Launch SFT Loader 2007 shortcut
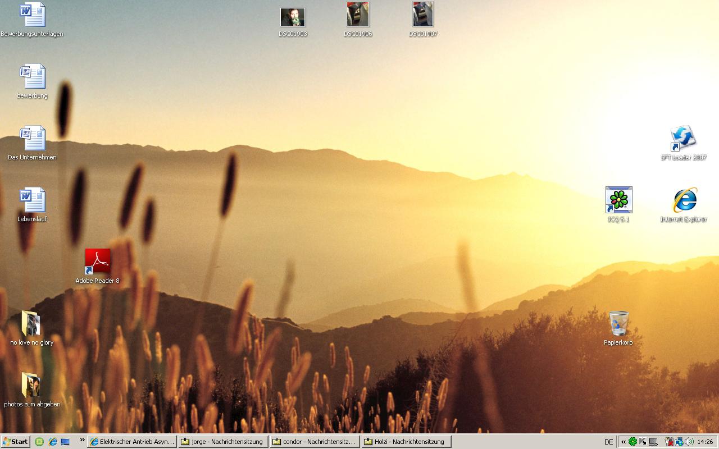This screenshot has width=719, height=449. pyautogui.click(x=683, y=139)
